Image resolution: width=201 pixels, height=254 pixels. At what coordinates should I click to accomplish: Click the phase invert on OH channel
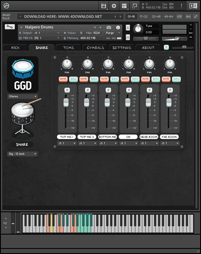point(129,90)
